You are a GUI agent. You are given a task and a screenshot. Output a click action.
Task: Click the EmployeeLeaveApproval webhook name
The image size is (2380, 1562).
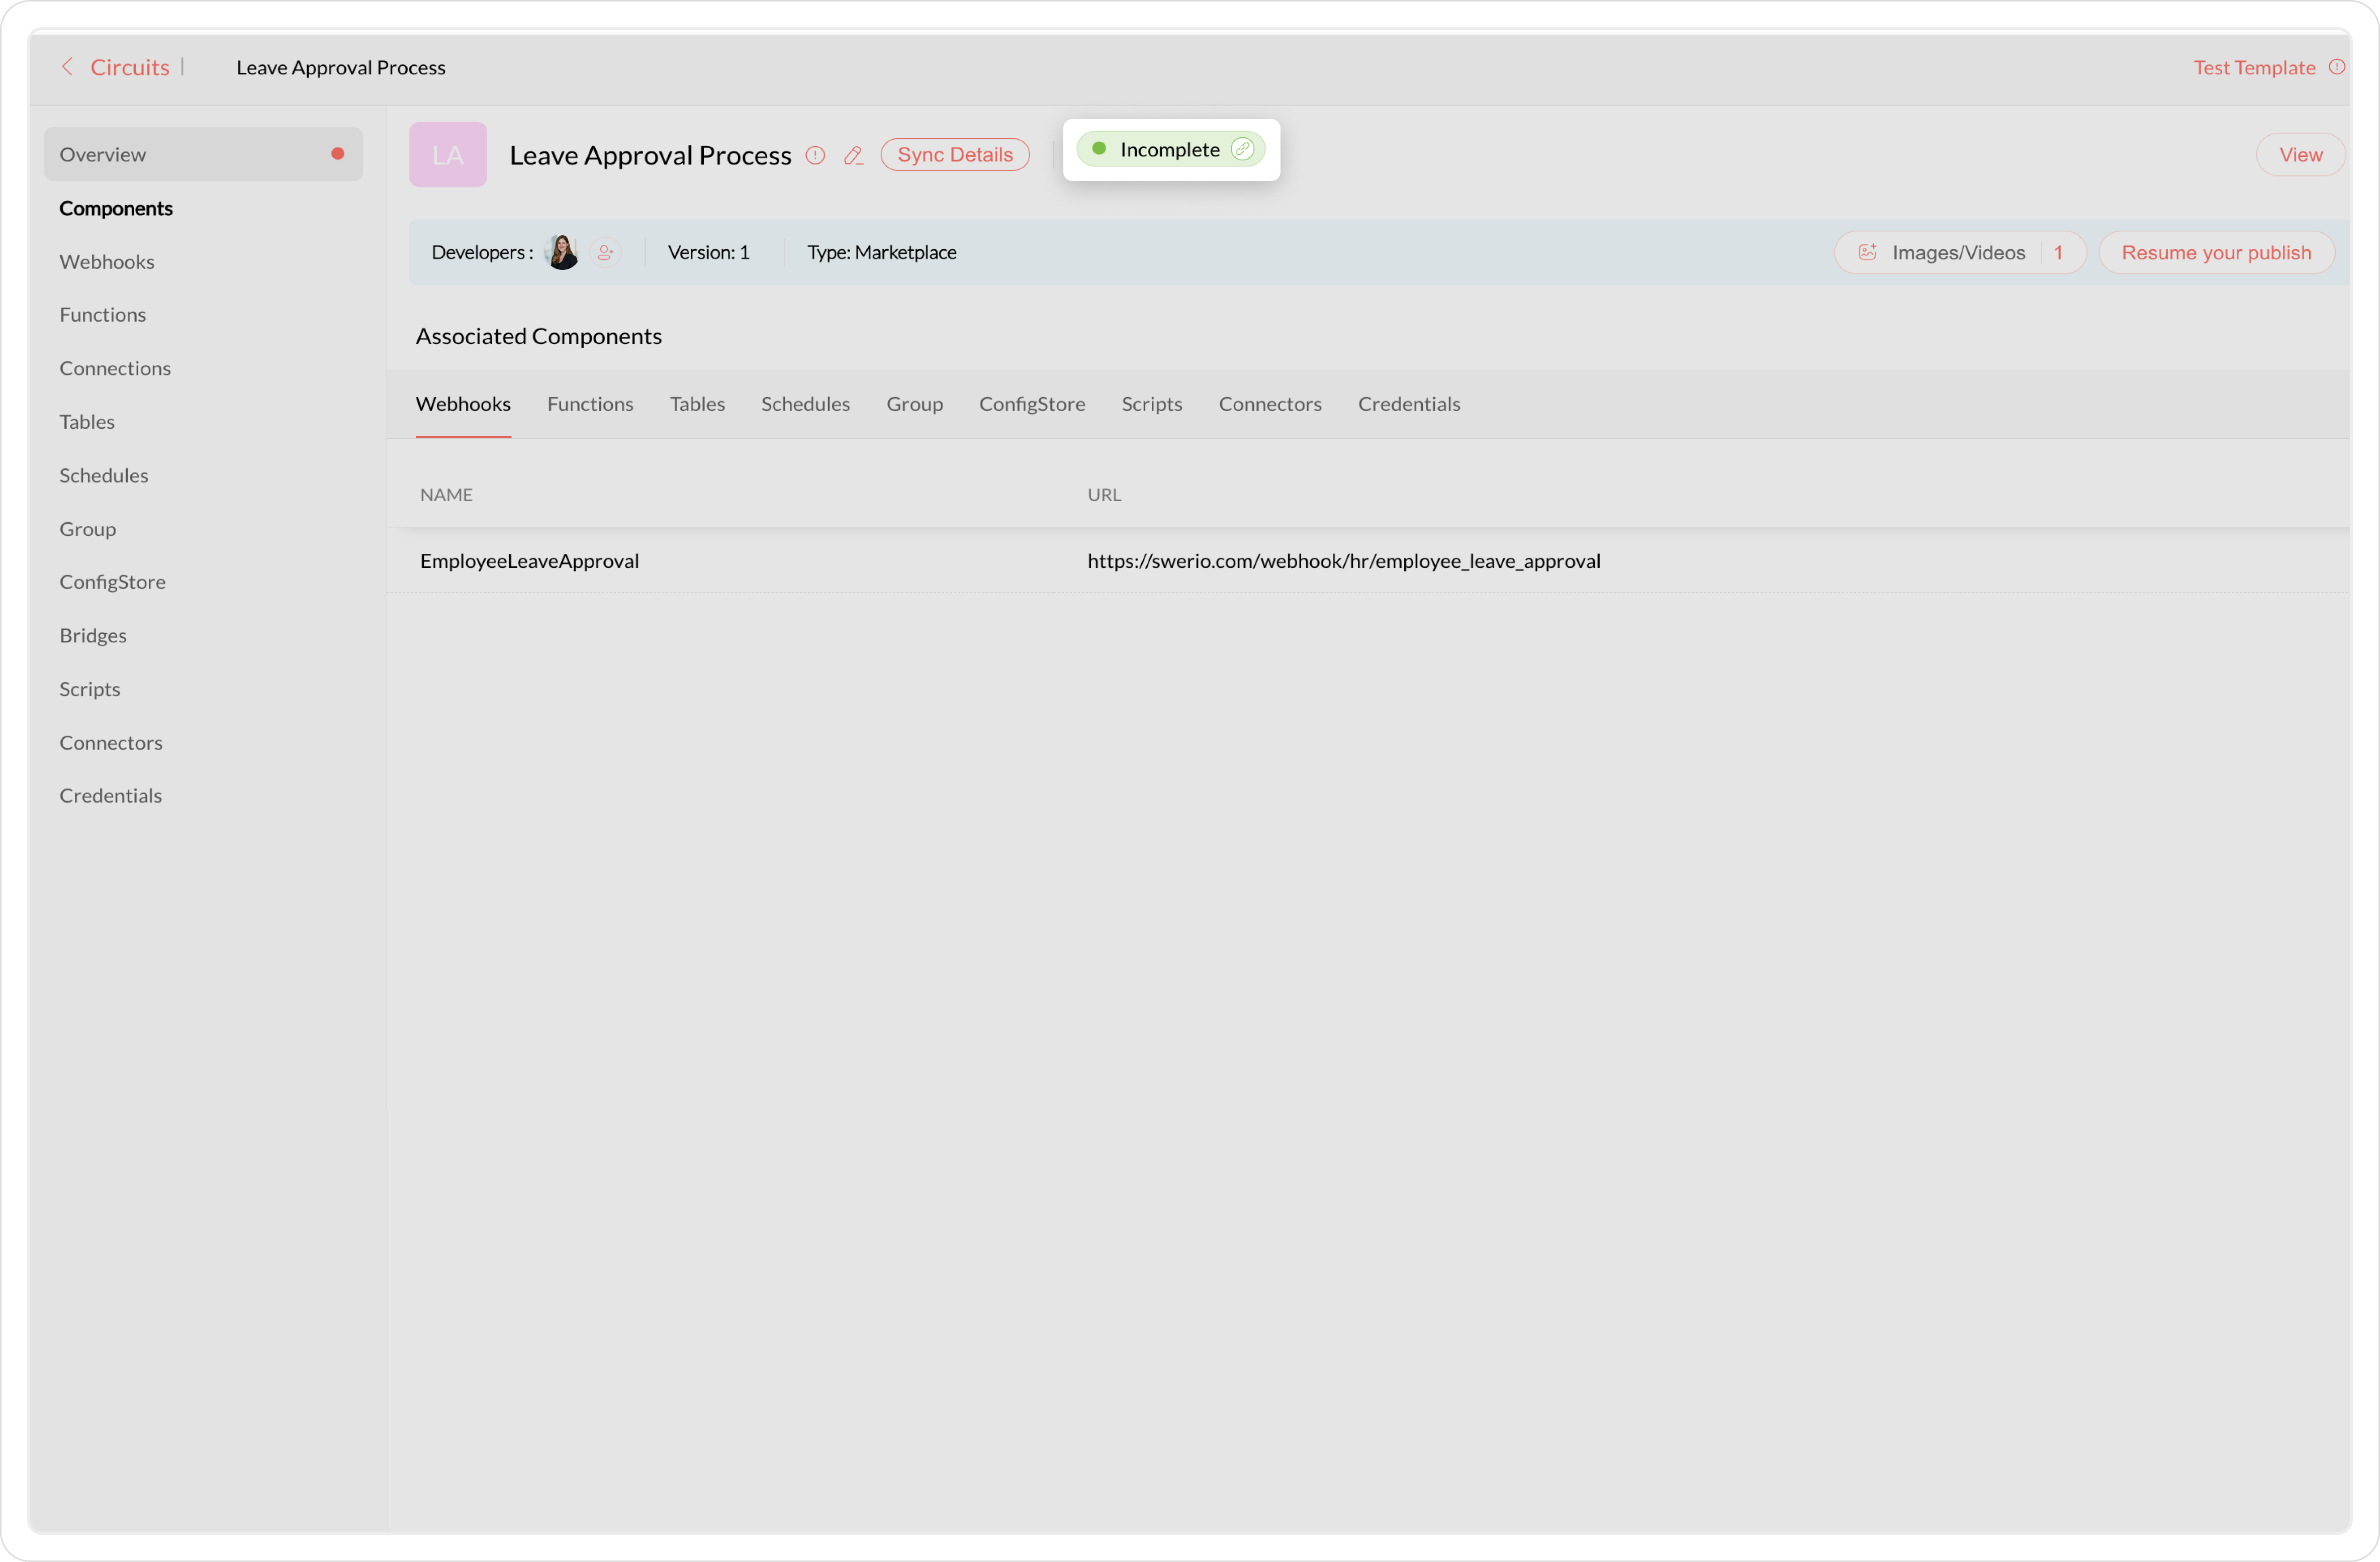[x=530, y=561]
